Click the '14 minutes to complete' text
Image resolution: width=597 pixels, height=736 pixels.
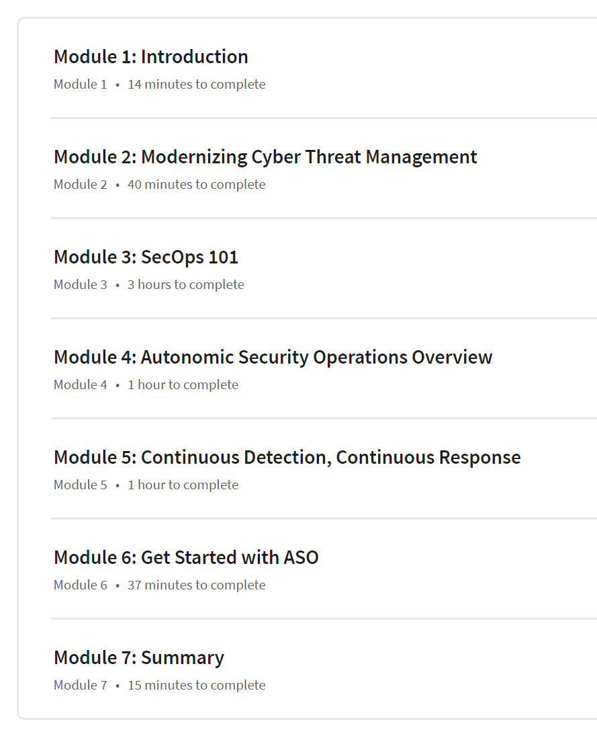[x=197, y=85]
